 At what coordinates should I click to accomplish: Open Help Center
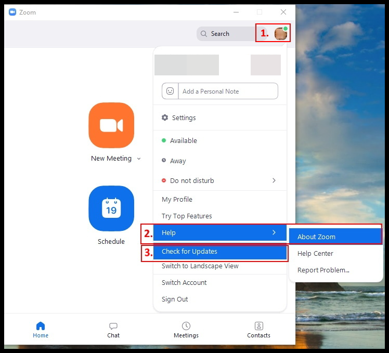point(315,254)
